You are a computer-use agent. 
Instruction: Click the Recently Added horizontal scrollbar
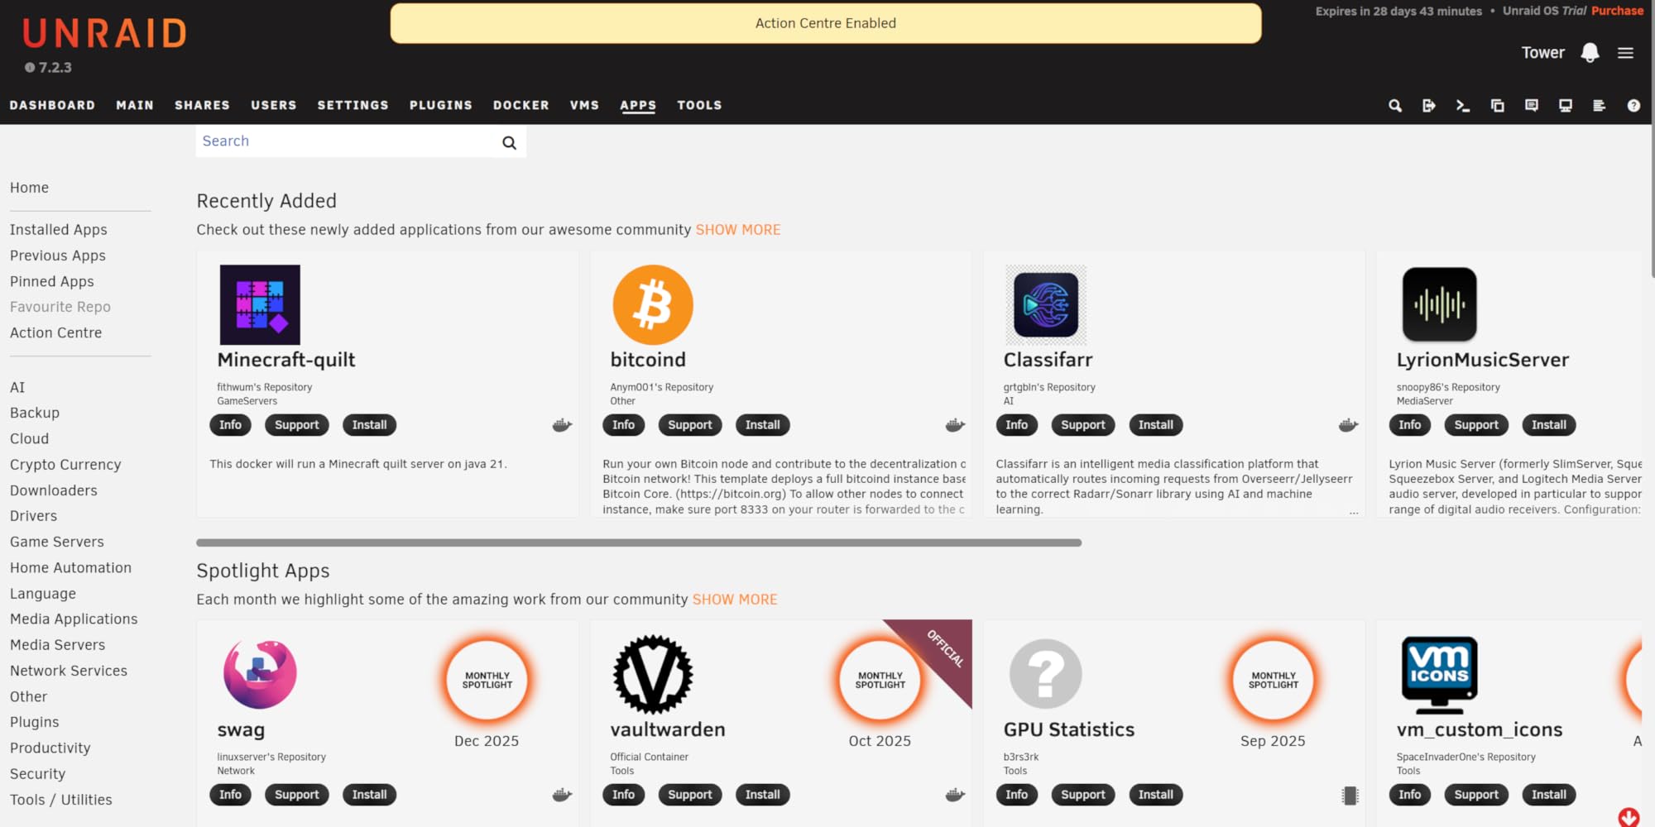coord(639,543)
